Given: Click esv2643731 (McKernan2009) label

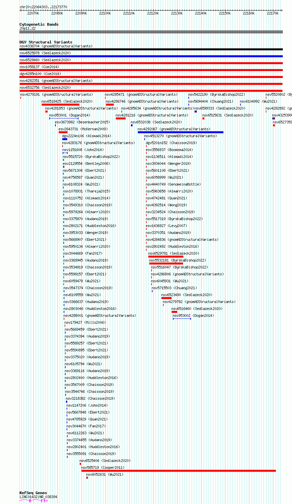Looking at the screenshot, I should pyautogui.click(x=83, y=129).
